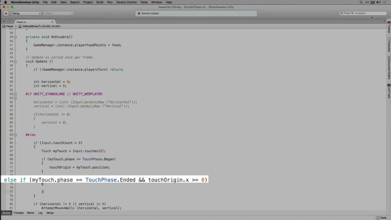Open the Project menu
Screen dimensions: 391x220
[88, 2]
